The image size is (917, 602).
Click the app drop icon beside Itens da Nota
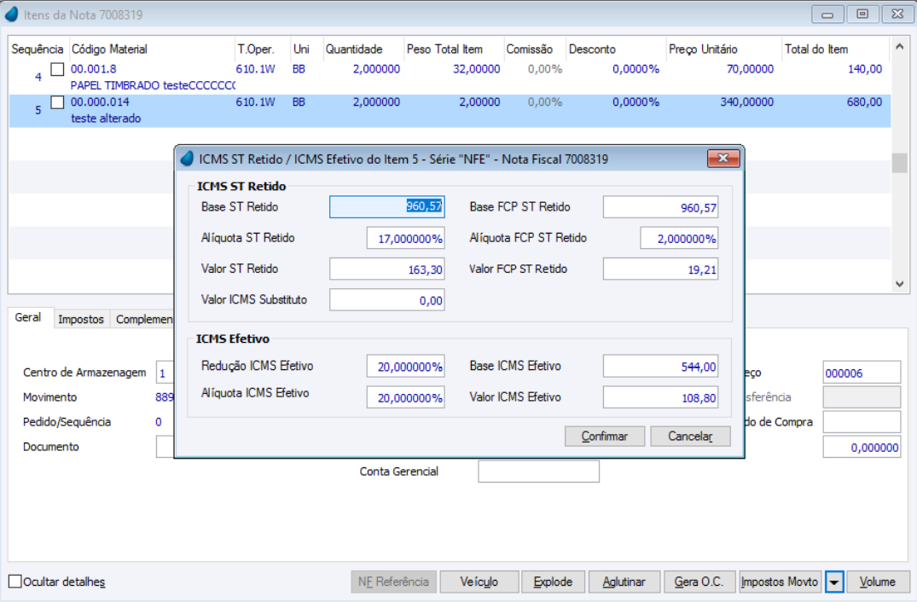point(12,14)
